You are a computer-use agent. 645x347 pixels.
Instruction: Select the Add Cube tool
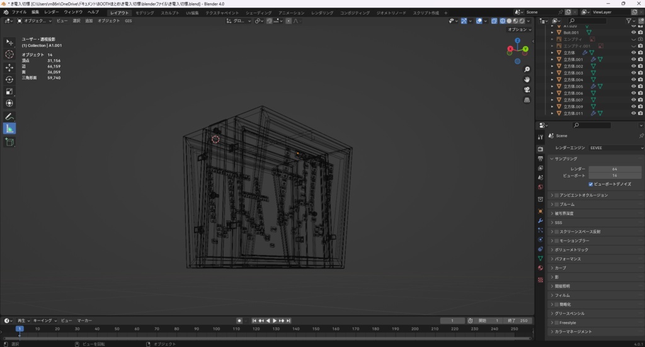tap(9, 142)
